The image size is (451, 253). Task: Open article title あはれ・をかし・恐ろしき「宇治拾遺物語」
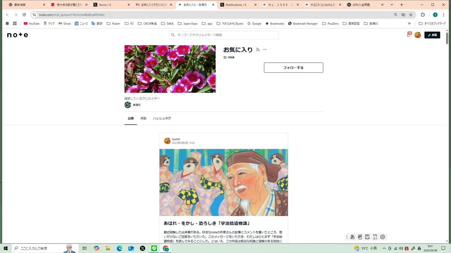click(x=207, y=223)
